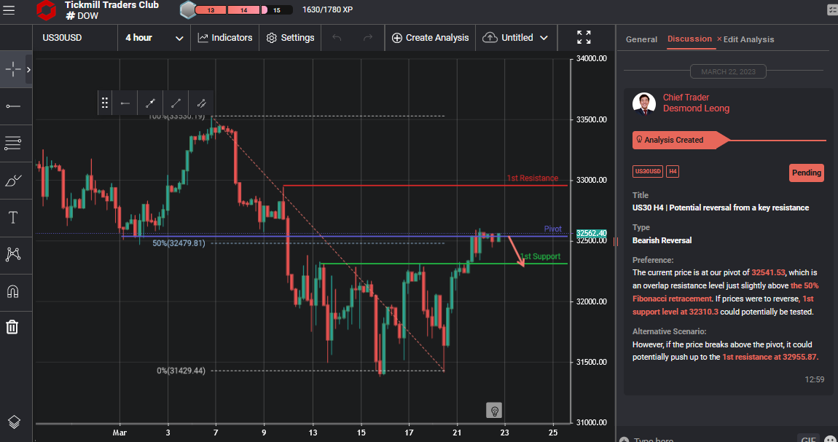The image size is (838, 442).
Task: Click the Tickmill Traders Club logo
Action: pyautogui.click(x=45, y=10)
